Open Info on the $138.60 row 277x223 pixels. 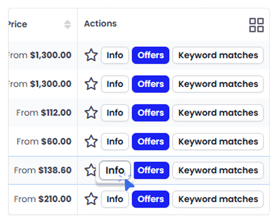[115, 170]
